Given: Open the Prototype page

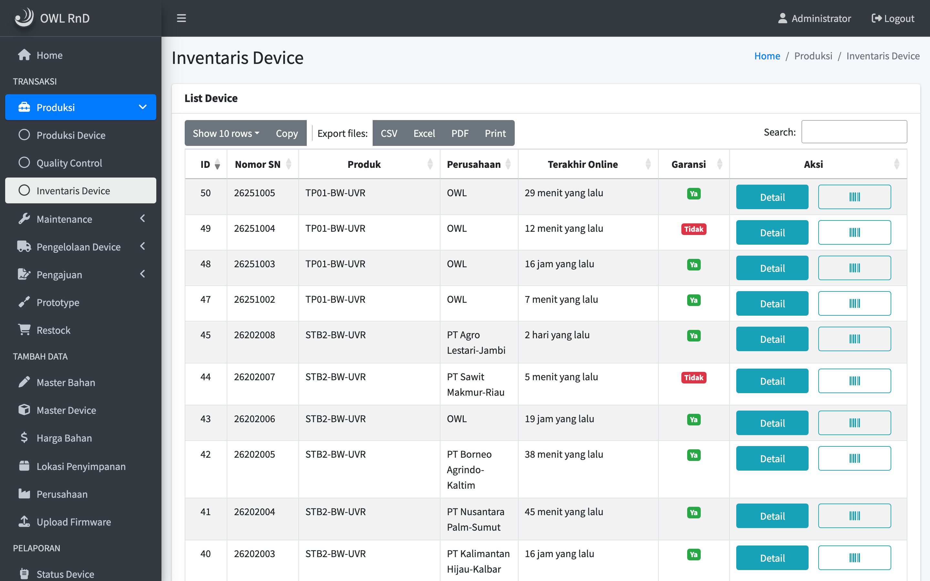Looking at the screenshot, I should click(81, 302).
